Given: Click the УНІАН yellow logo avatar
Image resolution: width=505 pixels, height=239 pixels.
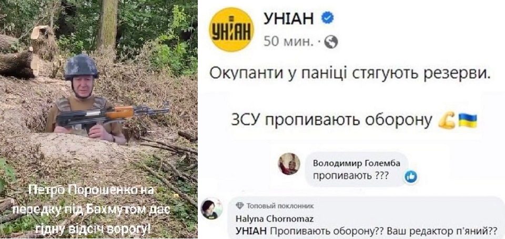Looking at the screenshot, I should click(x=231, y=29).
